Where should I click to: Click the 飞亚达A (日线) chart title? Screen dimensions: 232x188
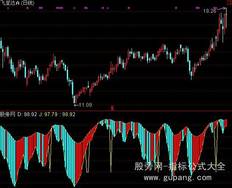pos(17,3)
